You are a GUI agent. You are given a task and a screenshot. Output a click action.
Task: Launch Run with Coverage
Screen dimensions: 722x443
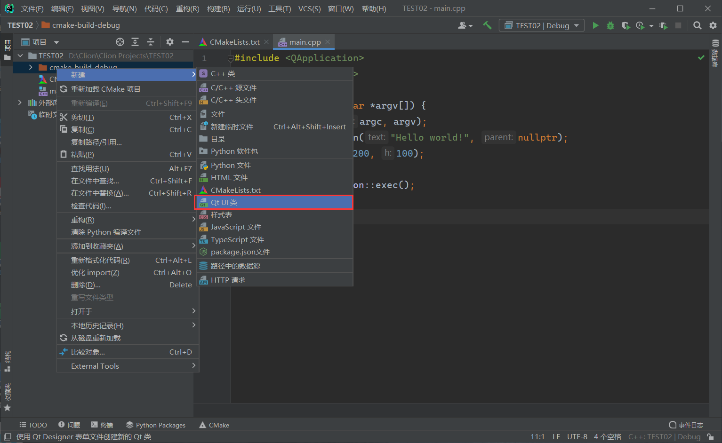point(626,25)
